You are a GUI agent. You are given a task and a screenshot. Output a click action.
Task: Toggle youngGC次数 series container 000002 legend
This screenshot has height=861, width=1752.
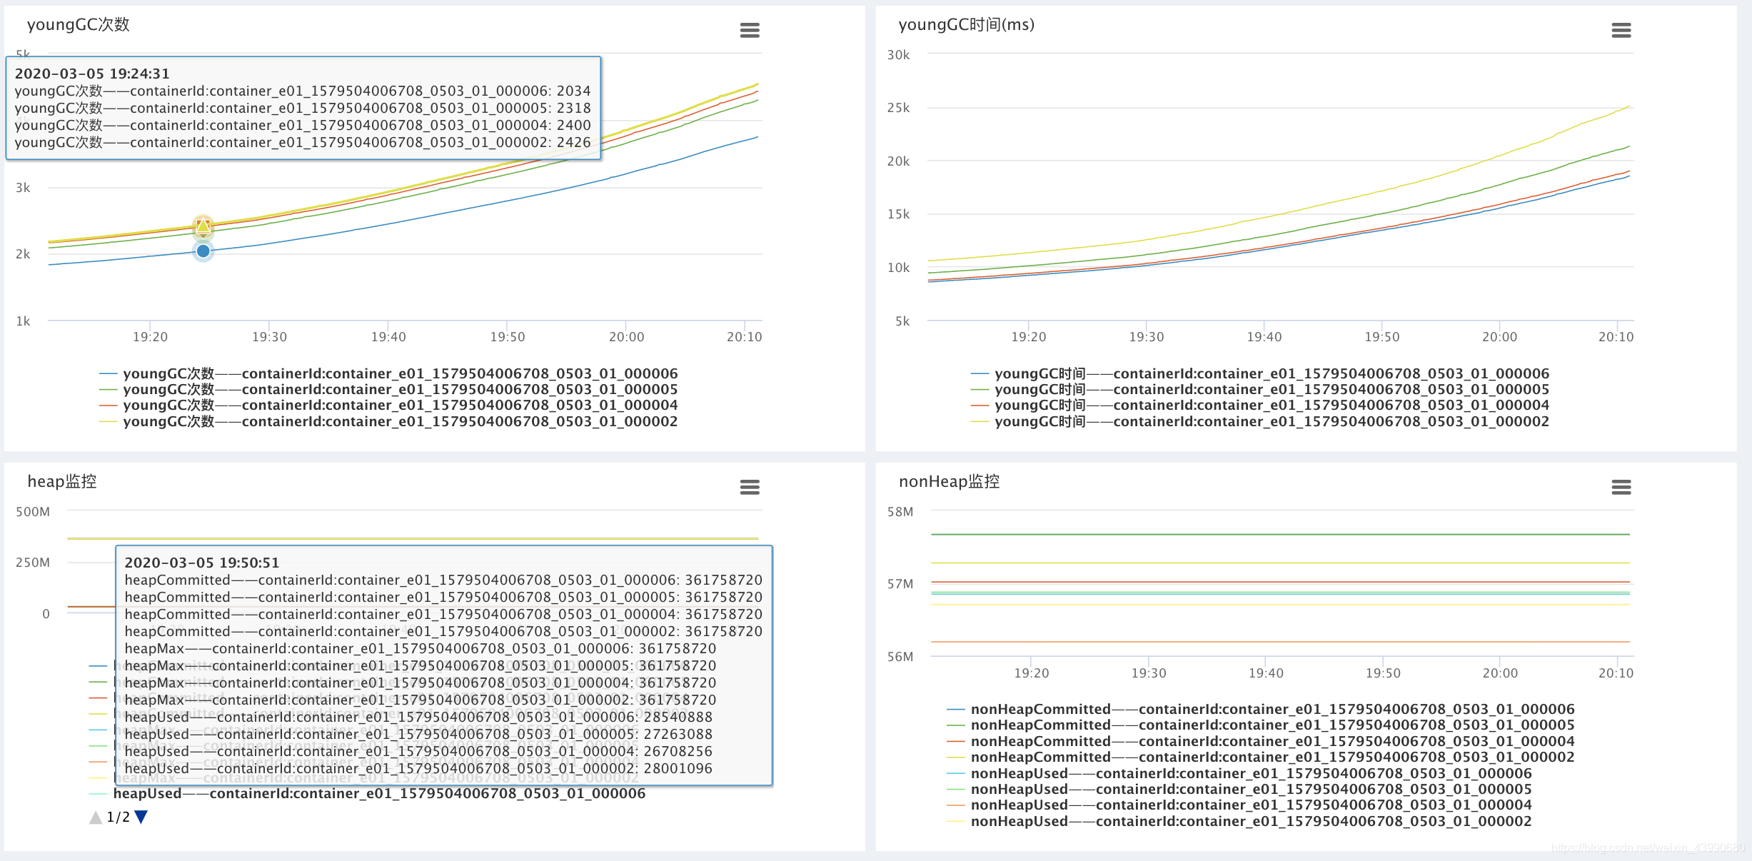(389, 421)
